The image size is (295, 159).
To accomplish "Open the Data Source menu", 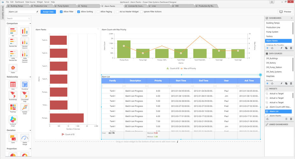I will coord(30,2).
